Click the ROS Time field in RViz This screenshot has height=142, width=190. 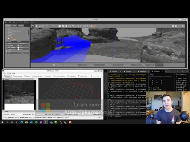coord(16,114)
